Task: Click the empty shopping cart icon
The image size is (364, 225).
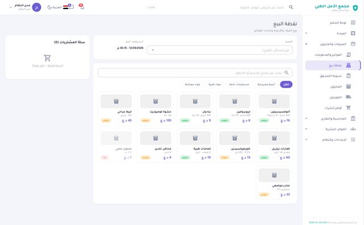Action: pos(47,58)
